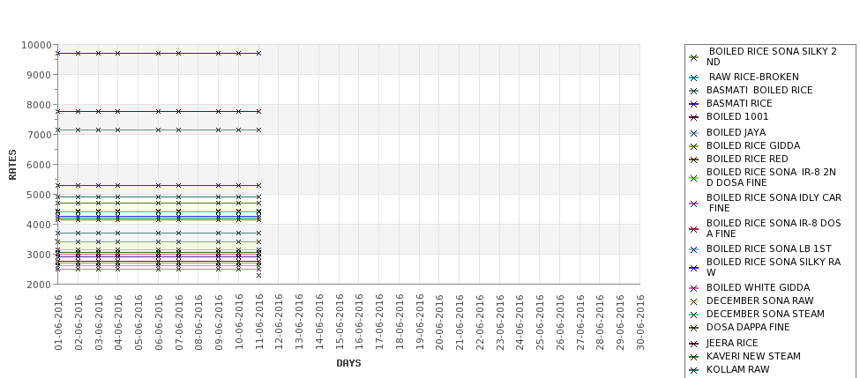
Task: Click the BOILED JAYA legend marker
Action: (694, 133)
